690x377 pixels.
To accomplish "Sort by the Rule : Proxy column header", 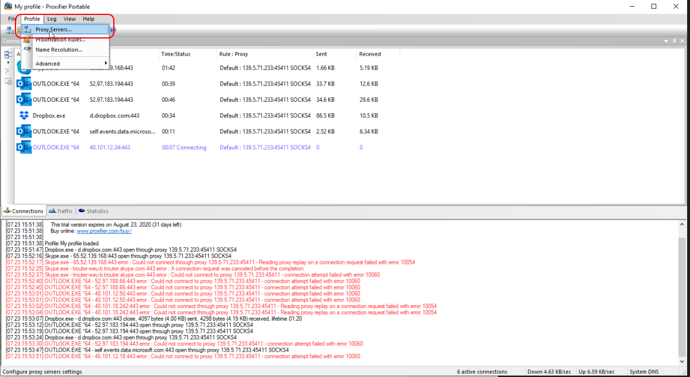I will 264,54.
